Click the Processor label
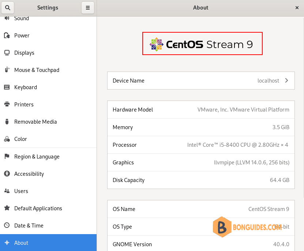 (125, 145)
